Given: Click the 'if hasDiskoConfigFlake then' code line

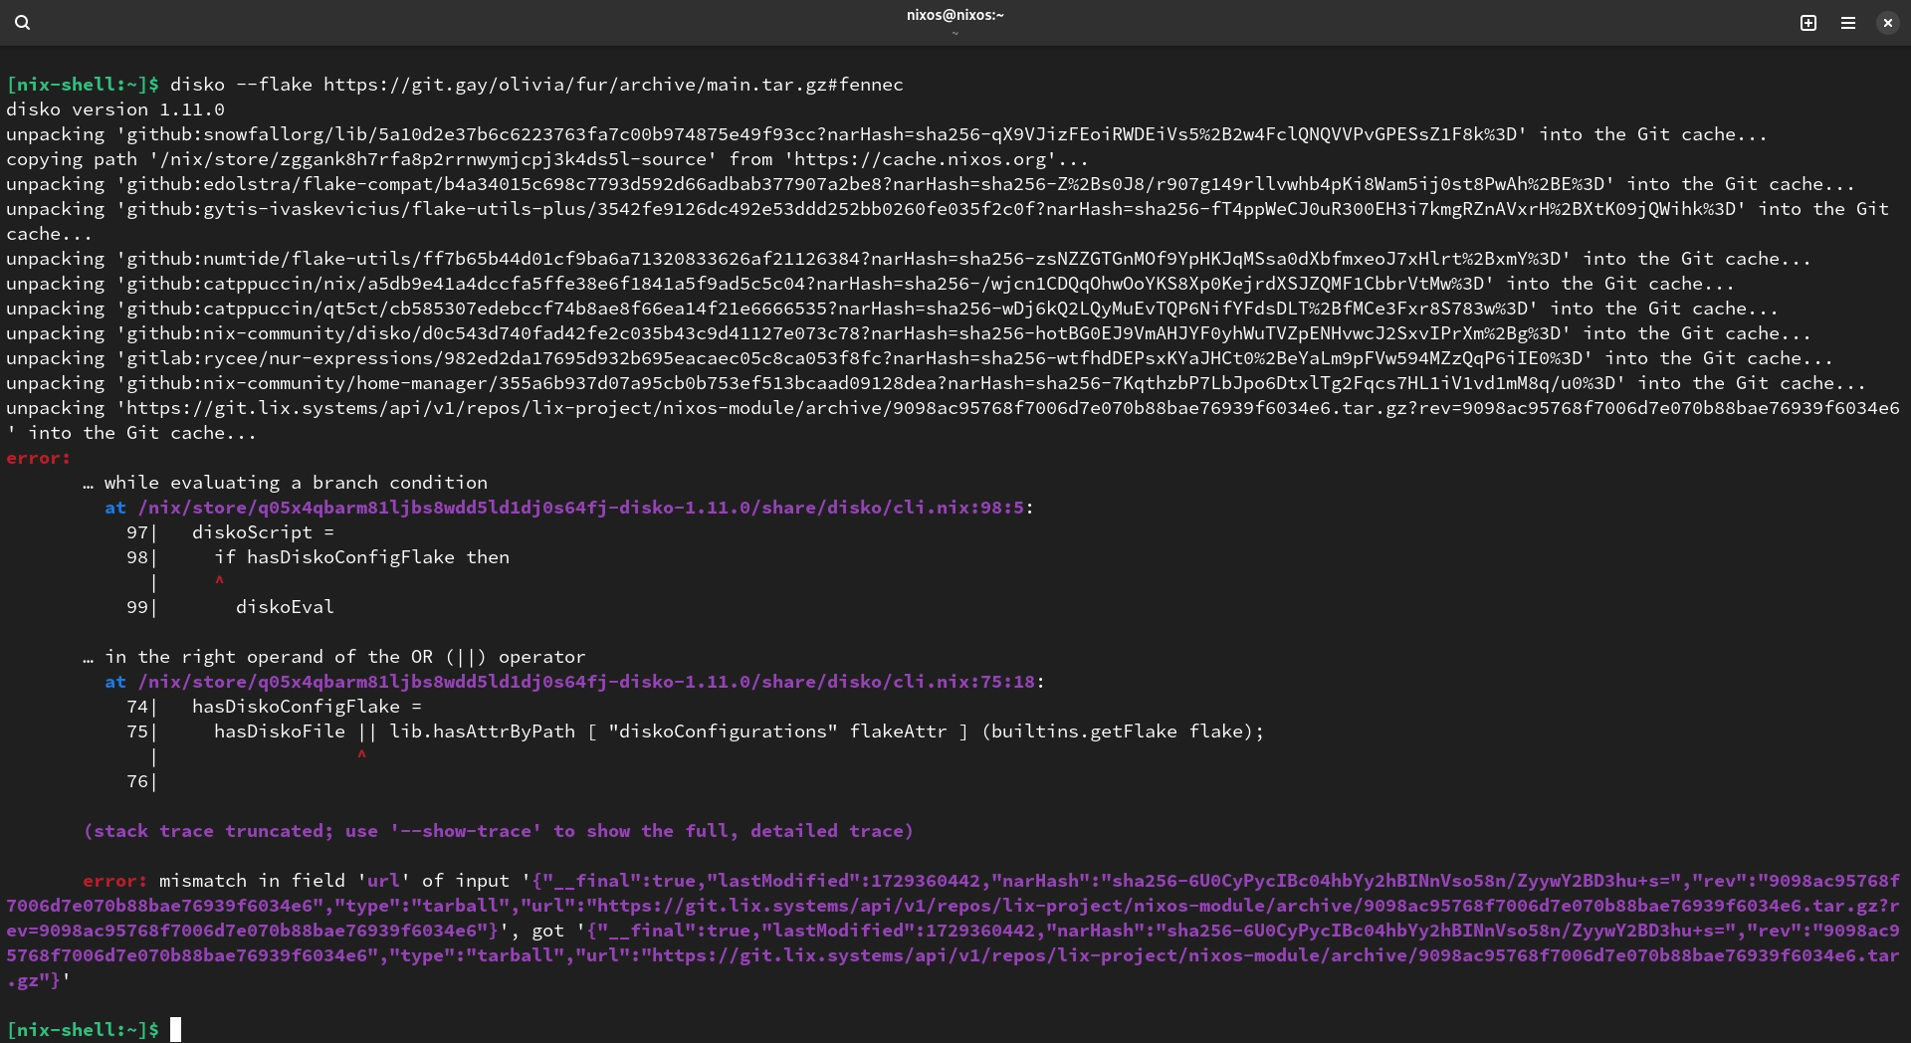Looking at the screenshot, I should tap(361, 557).
